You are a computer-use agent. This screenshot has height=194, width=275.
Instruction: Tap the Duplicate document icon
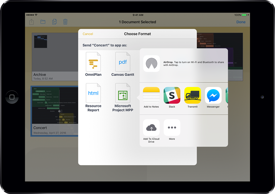tap(54, 22)
